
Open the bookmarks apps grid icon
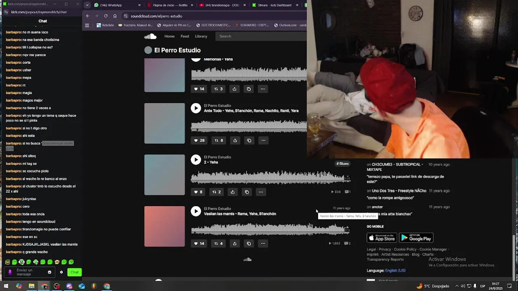click(x=87, y=25)
